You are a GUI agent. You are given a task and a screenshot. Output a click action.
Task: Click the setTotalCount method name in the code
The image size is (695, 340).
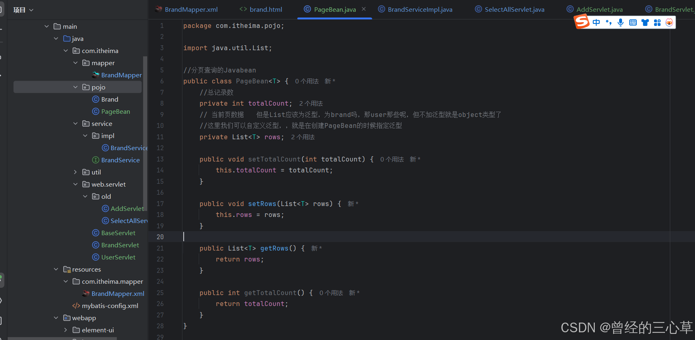[274, 159]
